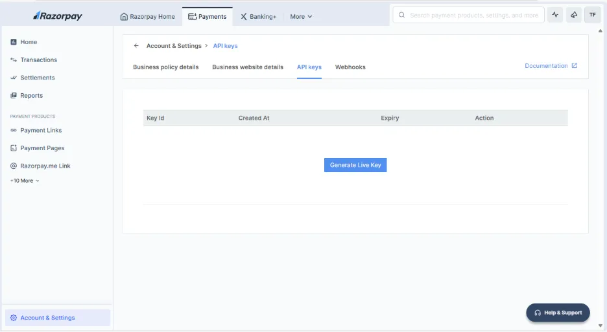Screen dimensions: 607x332
Task: Click the Transactions arrows icon
Action: pos(14,60)
